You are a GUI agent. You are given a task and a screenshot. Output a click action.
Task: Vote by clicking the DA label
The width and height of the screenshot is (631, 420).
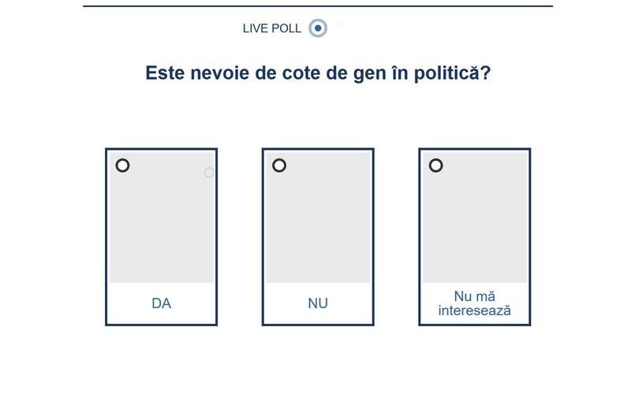click(x=161, y=303)
